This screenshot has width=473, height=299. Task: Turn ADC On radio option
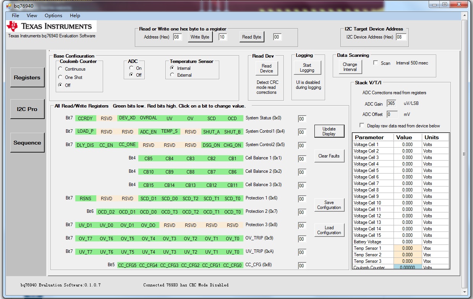point(131,68)
